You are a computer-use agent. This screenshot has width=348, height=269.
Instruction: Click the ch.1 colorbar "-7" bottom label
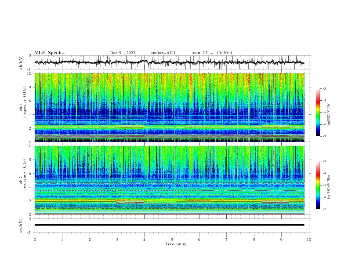coord(324,136)
